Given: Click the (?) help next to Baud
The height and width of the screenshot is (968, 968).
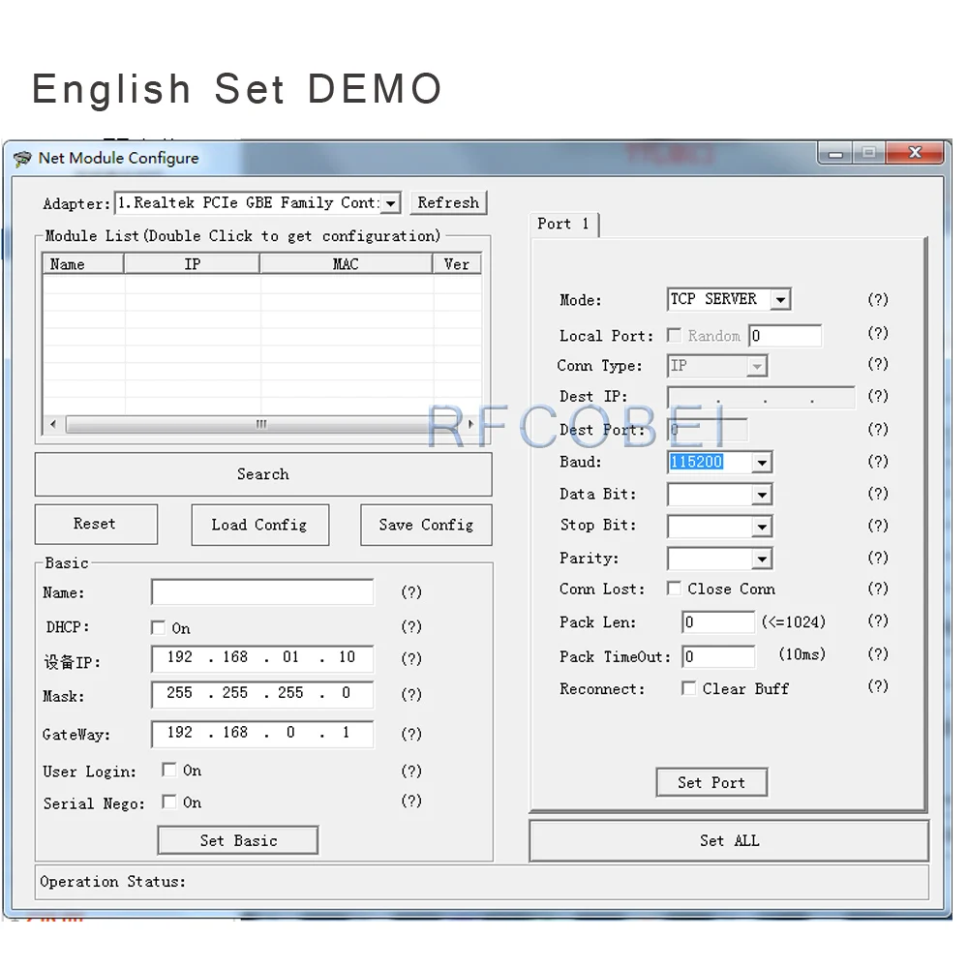Looking at the screenshot, I should click(x=877, y=462).
